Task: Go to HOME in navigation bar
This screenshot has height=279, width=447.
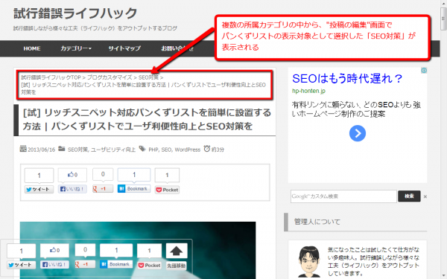Action: click(32, 48)
